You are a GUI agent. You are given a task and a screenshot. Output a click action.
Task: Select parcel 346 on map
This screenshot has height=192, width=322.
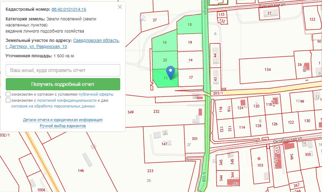point(291,157)
